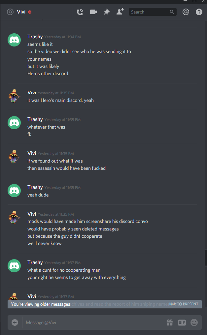
Task: Click the Vivi name in the header
Action: (x=21, y=12)
